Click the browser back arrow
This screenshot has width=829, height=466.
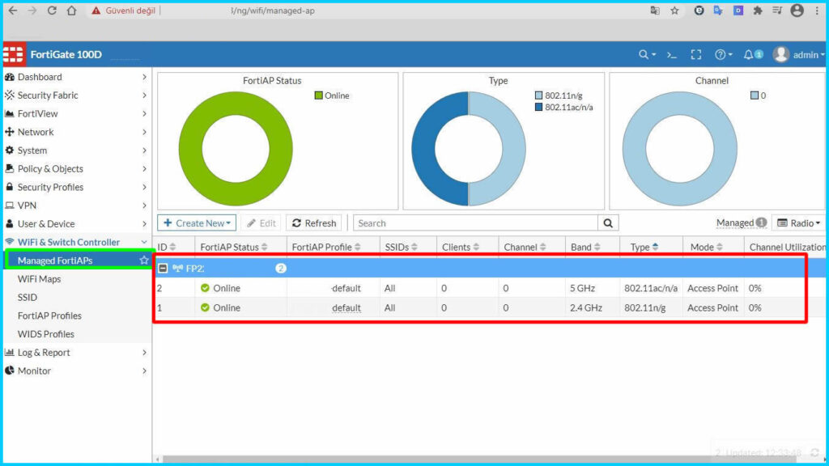click(13, 11)
